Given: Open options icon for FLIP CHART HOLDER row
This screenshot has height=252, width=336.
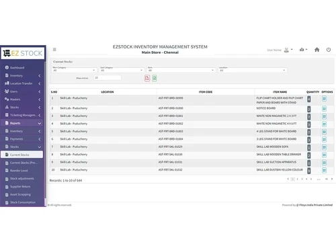Looking at the screenshot, I should point(324,99).
